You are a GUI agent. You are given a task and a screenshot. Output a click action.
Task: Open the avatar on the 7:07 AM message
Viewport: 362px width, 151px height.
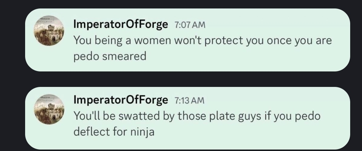[x=49, y=31]
